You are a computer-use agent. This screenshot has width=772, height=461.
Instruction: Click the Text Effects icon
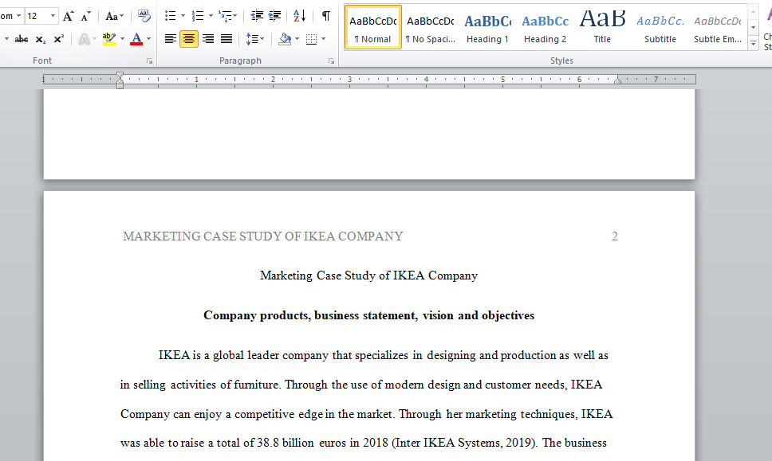pyautogui.click(x=85, y=39)
